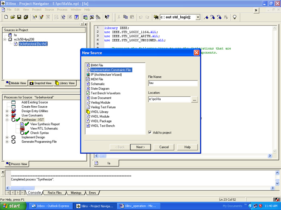Click the light bulb tips icon
Image resolution: width=281 pixels, height=210 pixels.
click(x=234, y=17)
